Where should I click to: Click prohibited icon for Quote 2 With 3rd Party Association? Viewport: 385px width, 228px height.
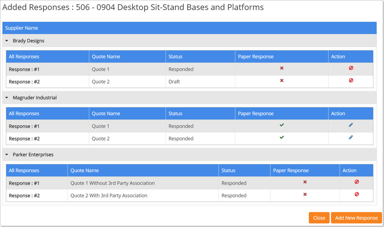tap(357, 195)
